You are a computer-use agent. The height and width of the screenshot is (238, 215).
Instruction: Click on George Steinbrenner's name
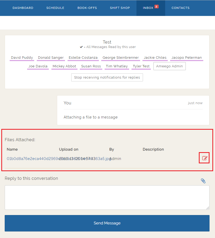click(x=121, y=58)
